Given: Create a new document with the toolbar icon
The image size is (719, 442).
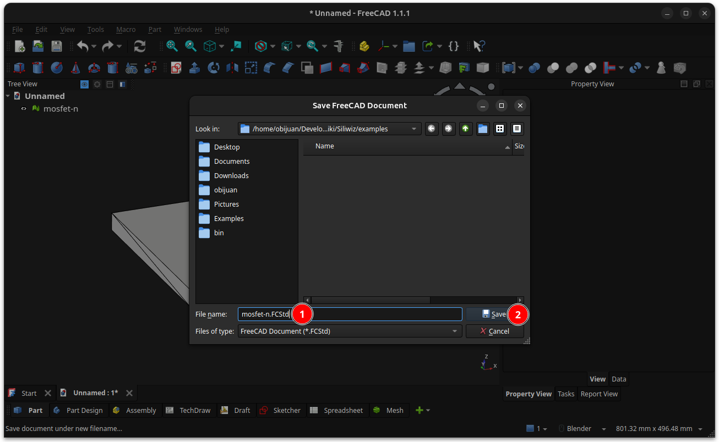Looking at the screenshot, I should (20, 46).
